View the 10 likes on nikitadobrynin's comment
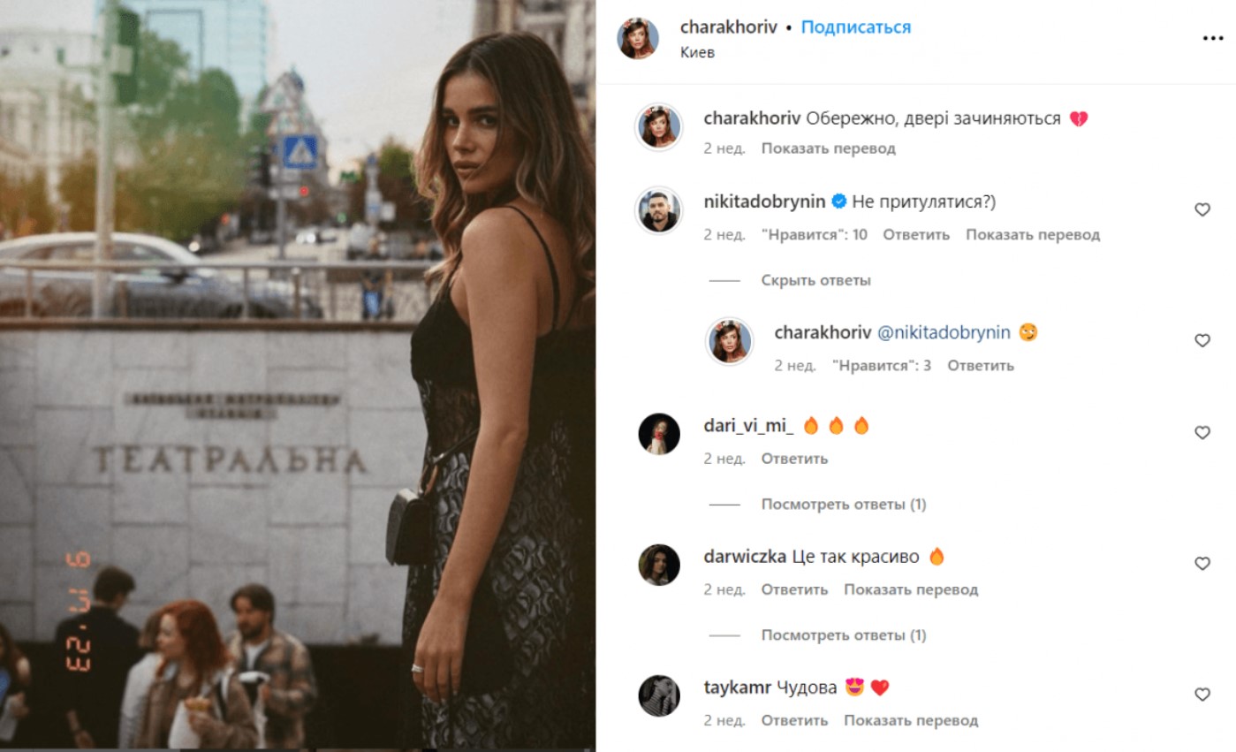The height and width of the screenshot is (752, 1236). [814, 235]
